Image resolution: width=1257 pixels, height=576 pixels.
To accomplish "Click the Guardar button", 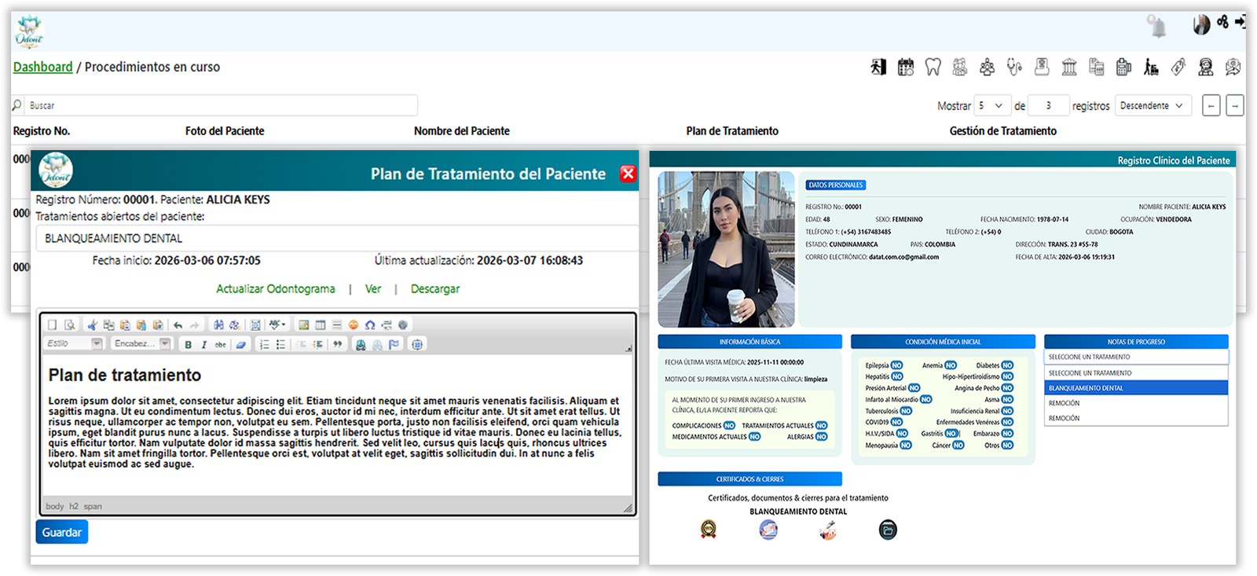I will pyautogui.click(x=61, y=532).
